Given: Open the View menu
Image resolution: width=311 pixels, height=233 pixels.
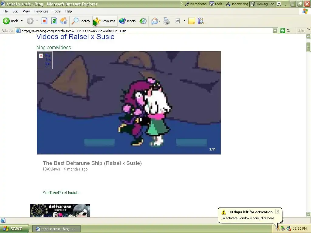Looking at the screenshot, I should (26, 11).
